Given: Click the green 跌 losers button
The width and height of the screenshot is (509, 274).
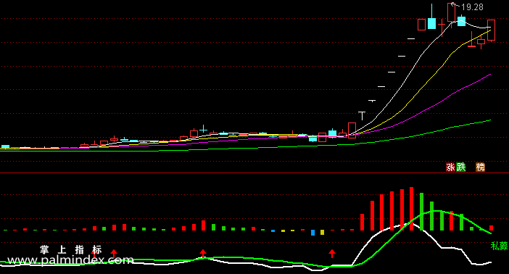Looking at the screenshot, I should [x=461, y=167].
